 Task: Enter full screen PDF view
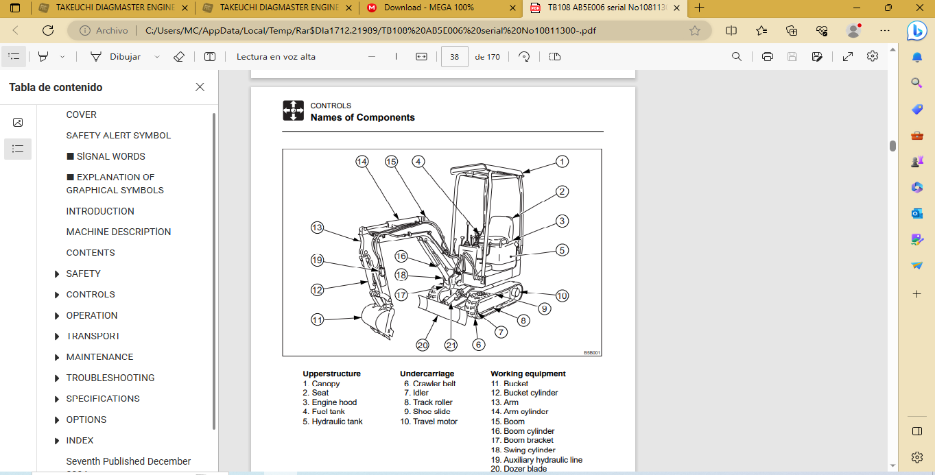click(x=847, y=57)
